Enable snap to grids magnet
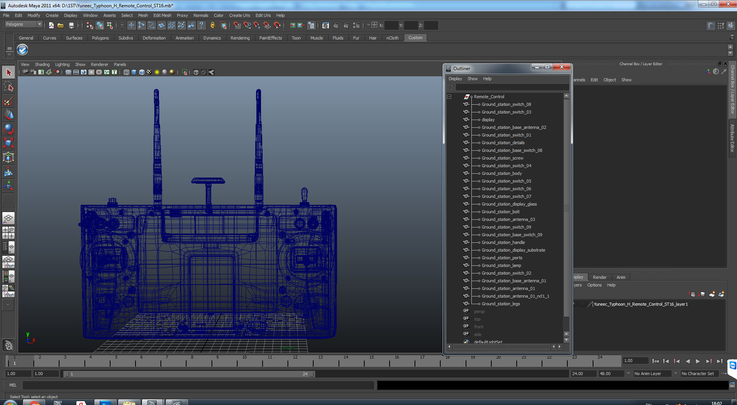The image size is (737, 405). pyautogui.click(x=237, y=25)
